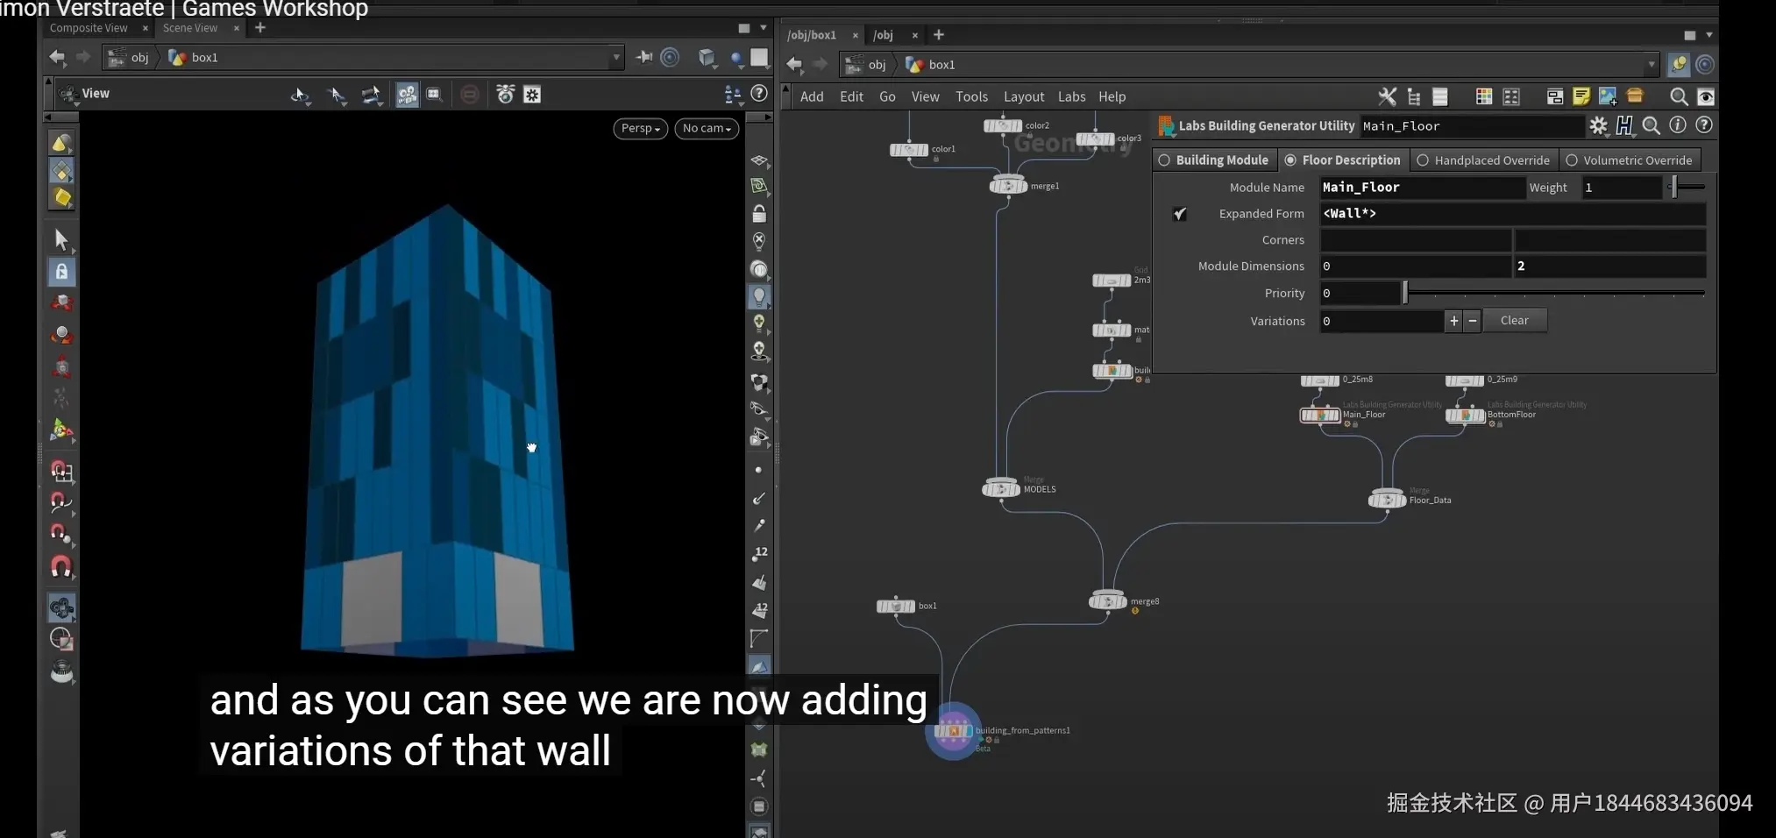The height and width of the screenshot is (838, 1776).
Task: Go back in network editor path
Action: (794, 64)
